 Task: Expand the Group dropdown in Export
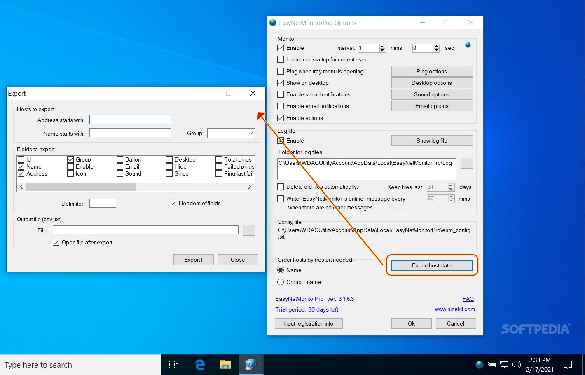click(250, 133)
